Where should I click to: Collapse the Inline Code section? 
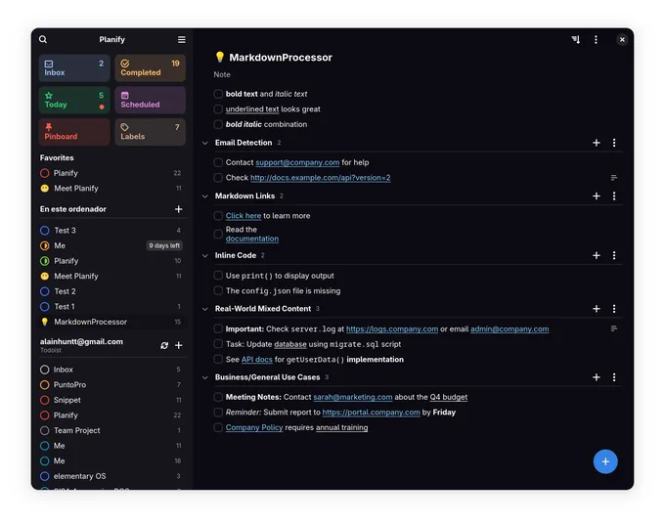(x=205, y=255)
